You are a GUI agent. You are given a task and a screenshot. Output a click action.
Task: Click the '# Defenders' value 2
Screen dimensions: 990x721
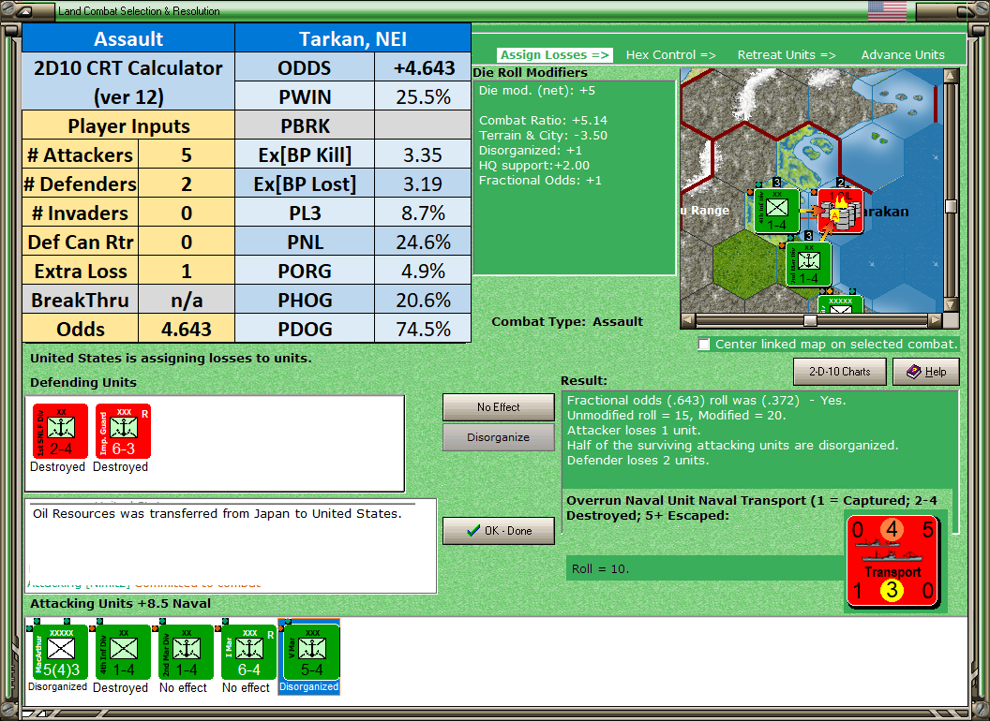(x=187, y=184)
